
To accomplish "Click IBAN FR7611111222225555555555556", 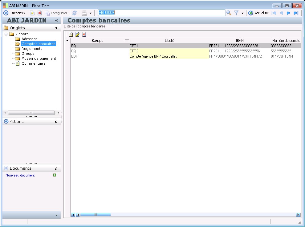I will click(x=234, y=51).
